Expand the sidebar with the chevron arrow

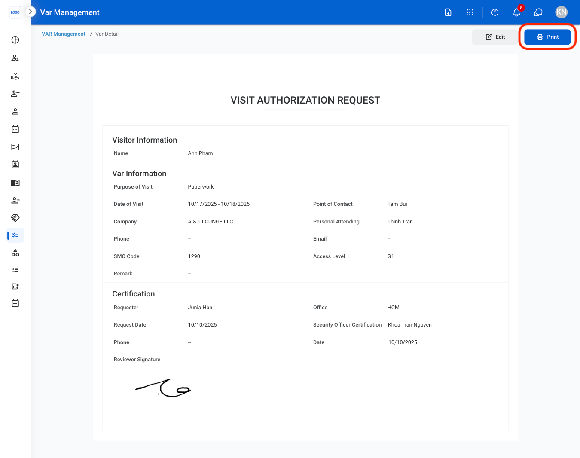tap(31, 12)
